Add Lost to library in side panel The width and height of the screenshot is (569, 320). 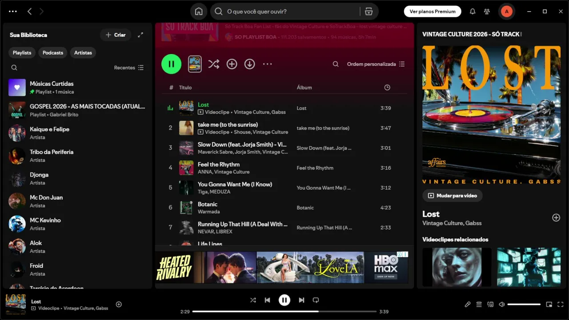[x=556, y=217]
